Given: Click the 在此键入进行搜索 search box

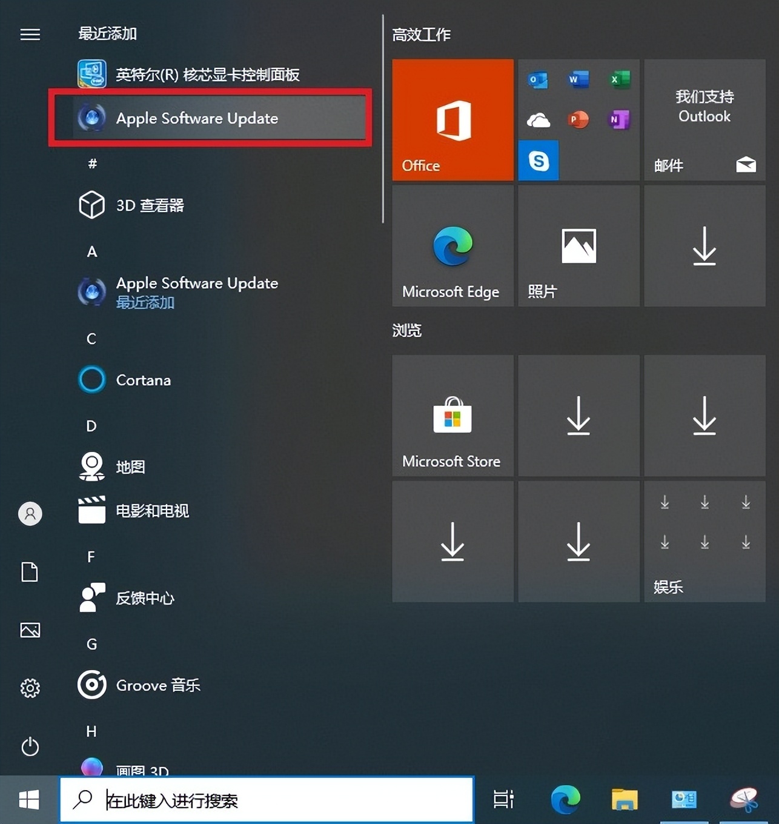Looking at the screenshot, I should (x=267, y=800).
